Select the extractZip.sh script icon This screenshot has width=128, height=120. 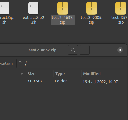click(4, 8)
